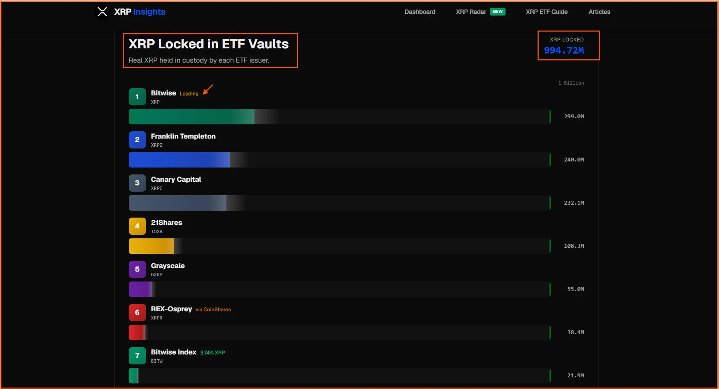Viewport: 719px width, 389px height.
Task: Go to the XRP ETF Guide
Action: click(547, 12)
